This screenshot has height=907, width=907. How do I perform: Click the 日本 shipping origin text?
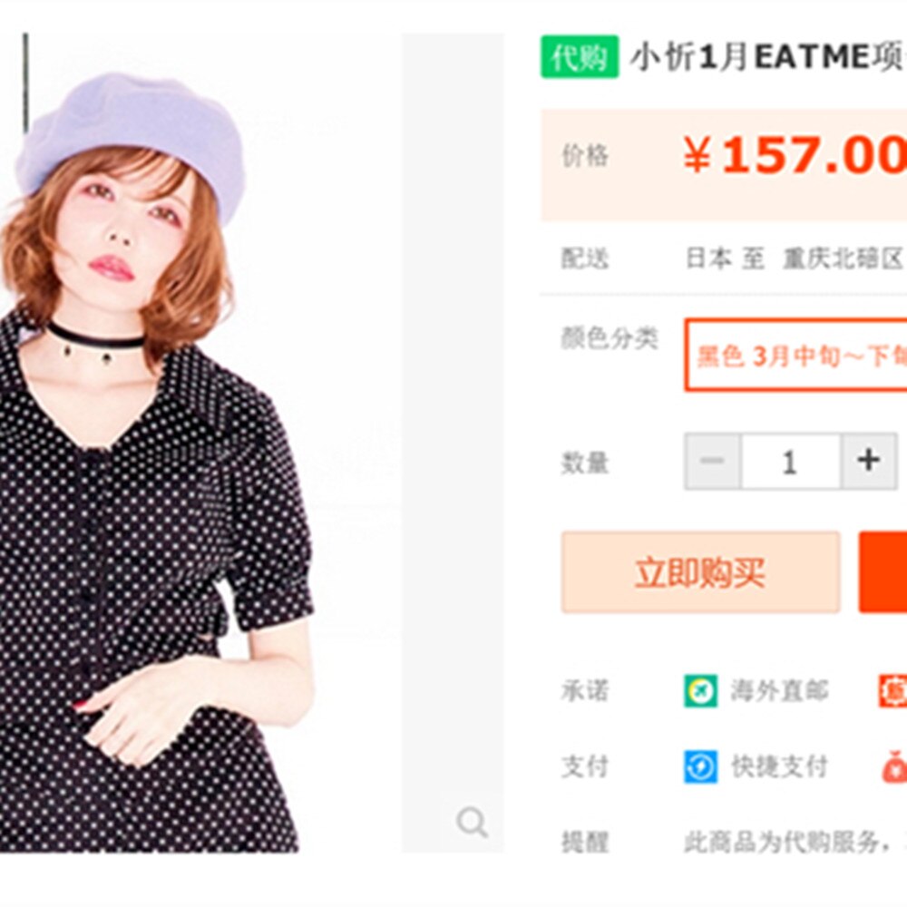click(707, 259)
